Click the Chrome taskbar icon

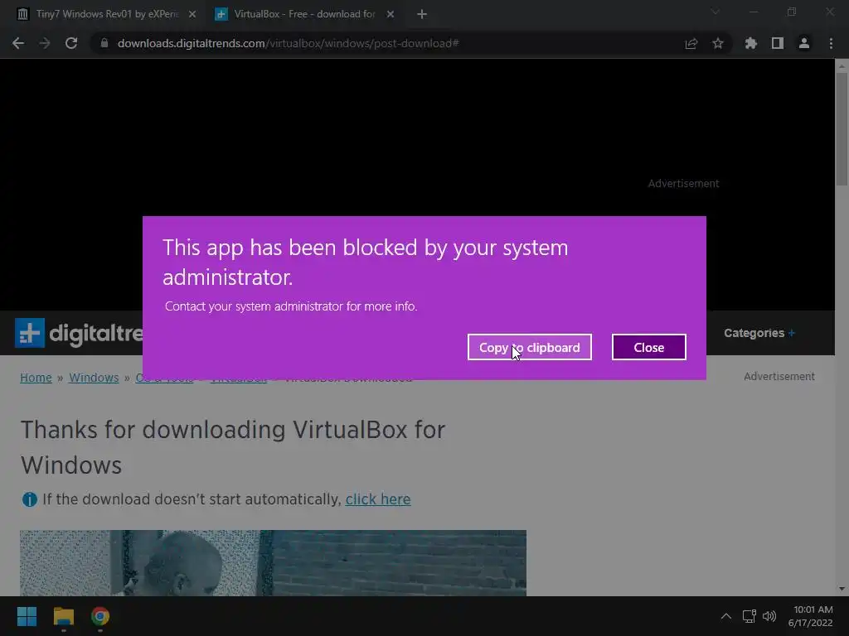[x=100, y=616]
